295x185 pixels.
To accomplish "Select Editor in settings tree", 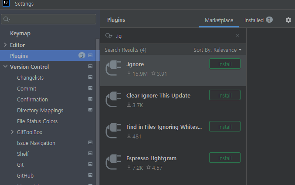I will (x=17, y=45).
